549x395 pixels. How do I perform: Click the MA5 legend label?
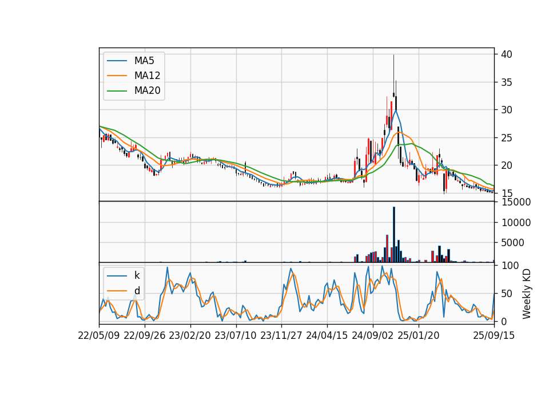(144, 61)
